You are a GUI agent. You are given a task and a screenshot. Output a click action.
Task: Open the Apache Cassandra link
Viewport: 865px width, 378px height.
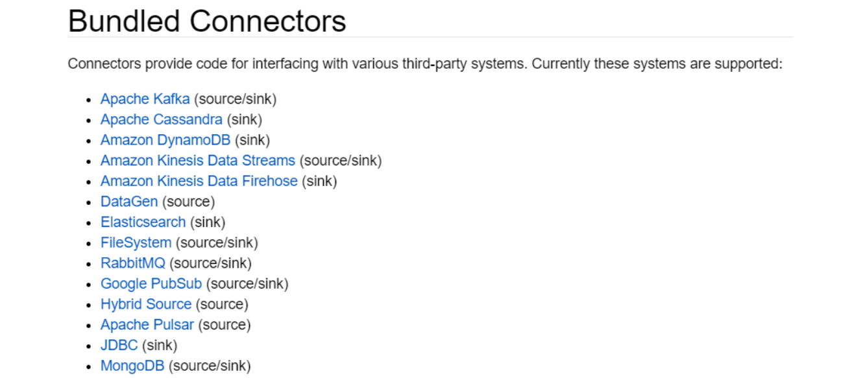coord(162,120)
